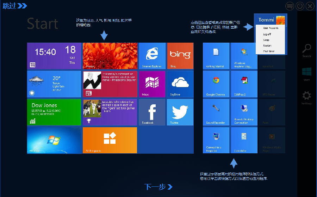The width and height of the screenshot is (317, 197).
Task: Launch Google Chrome from the tiles
Action: [x=216, y=84]
